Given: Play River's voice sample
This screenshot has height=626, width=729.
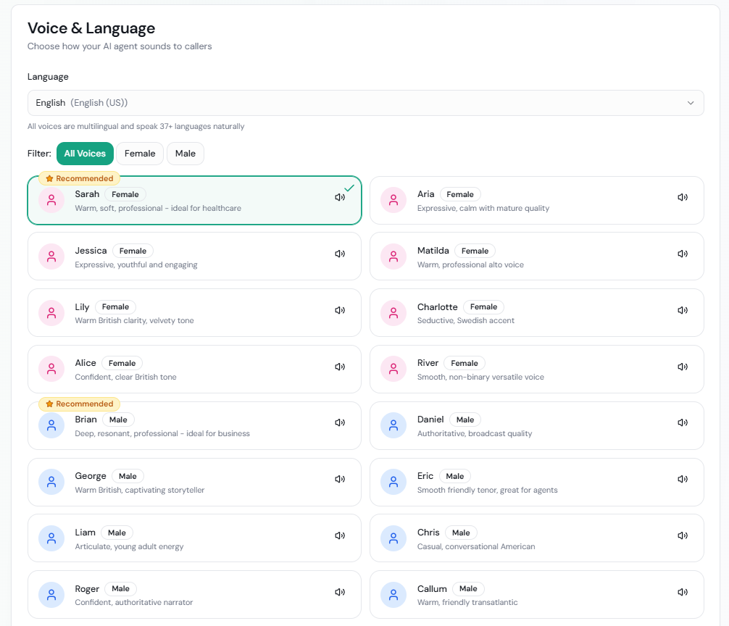Looking at the screenshot, I should pos(682,366).
